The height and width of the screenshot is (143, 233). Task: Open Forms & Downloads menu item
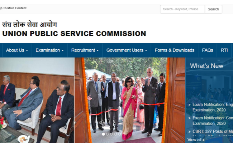pos(175,50)
